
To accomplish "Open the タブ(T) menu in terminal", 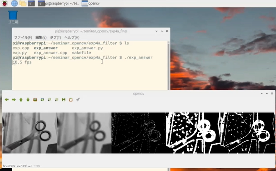I will [x=55, y=37].
